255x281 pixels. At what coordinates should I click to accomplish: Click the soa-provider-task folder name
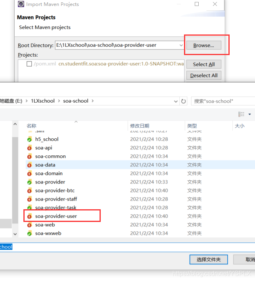click(x=56, y=207)
